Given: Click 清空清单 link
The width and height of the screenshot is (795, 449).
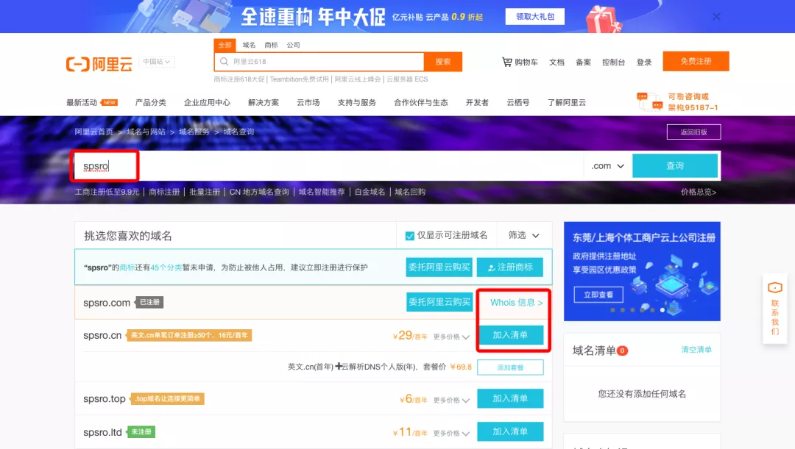Looking at the screenshot, I should 696,350.
